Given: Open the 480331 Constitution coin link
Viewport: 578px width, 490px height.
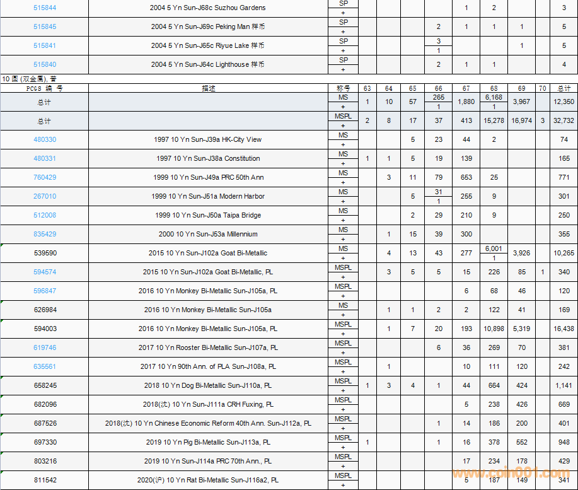Looking at the screenshot, I should coord(44,158).
